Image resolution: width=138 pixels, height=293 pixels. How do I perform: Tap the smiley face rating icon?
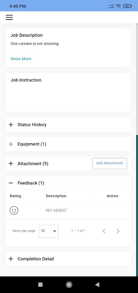pyautogui.click(x=14, y=210)
